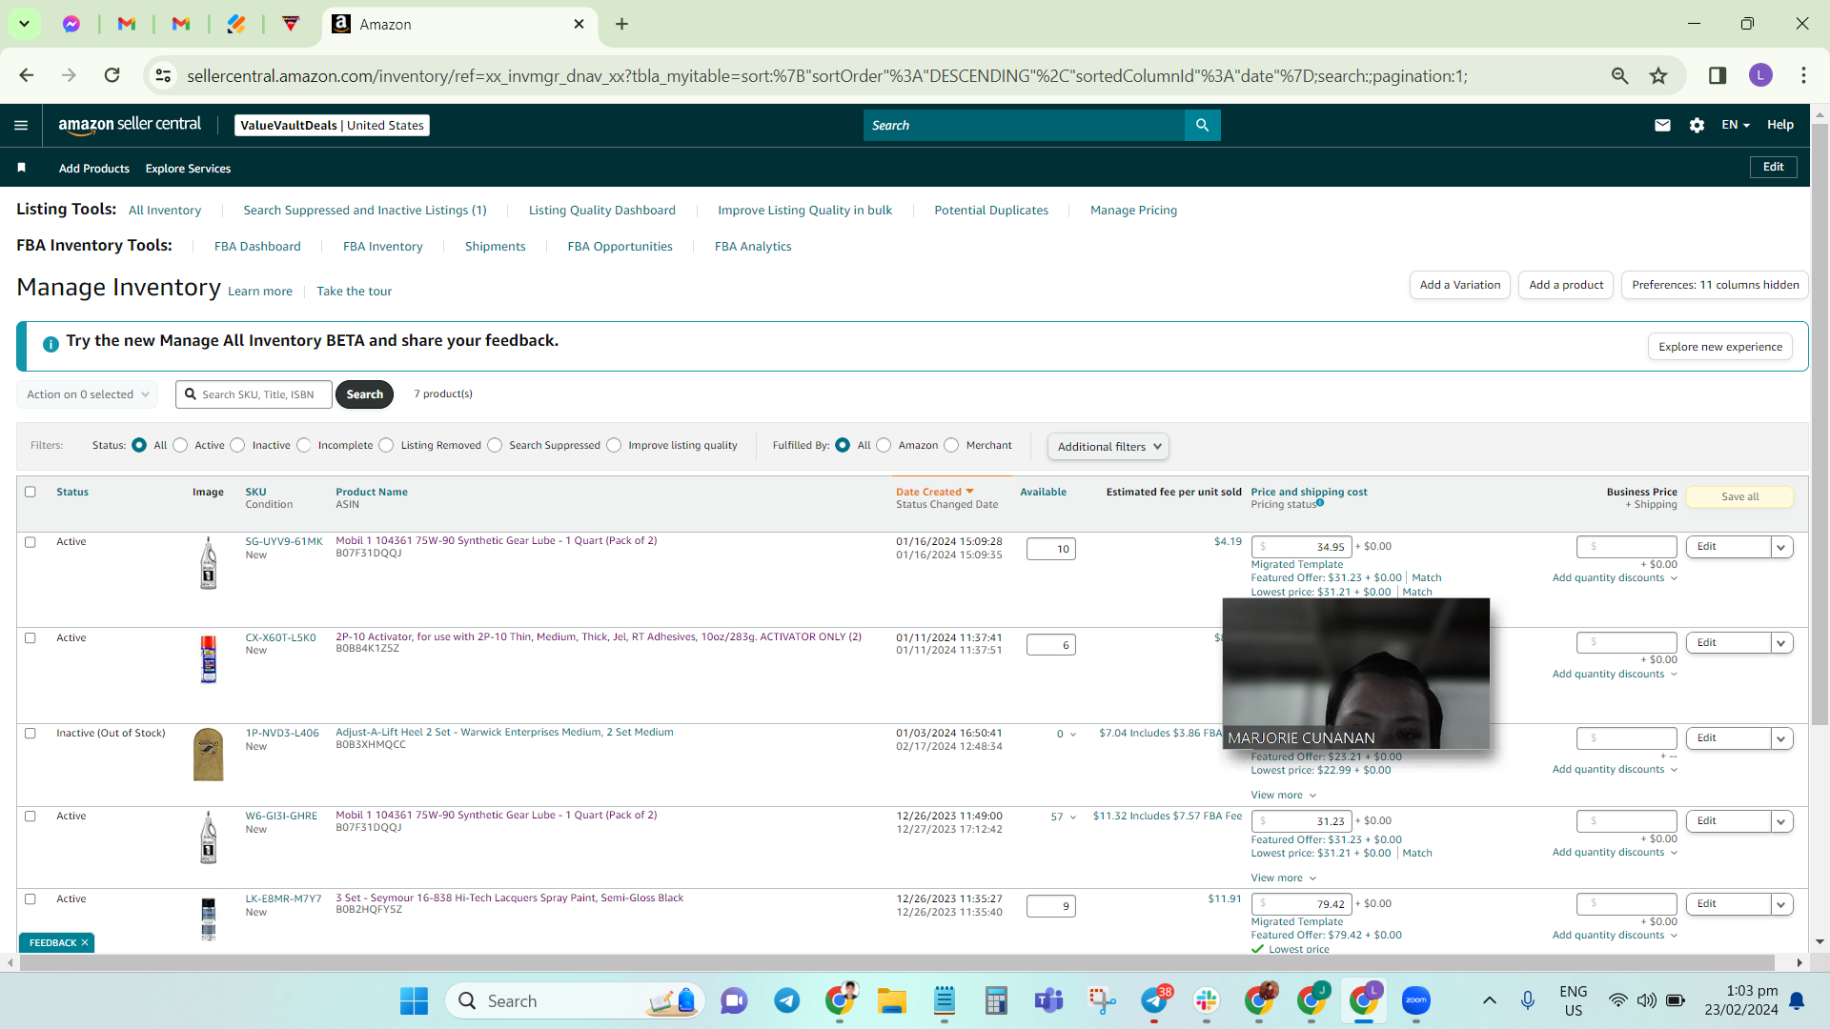The height and width of the screenshot is (1029, 1830).
Task: Open the Action on 0 selected dropdown
Action: [88, 394]
